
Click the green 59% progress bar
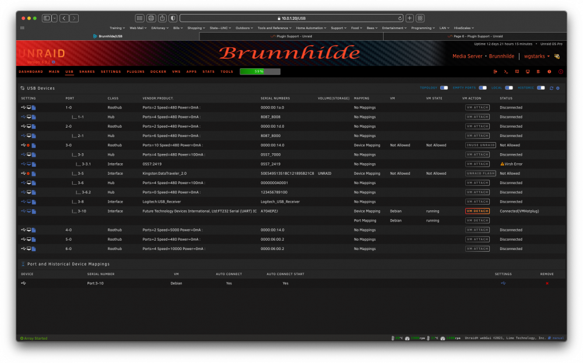coord(260,71)
